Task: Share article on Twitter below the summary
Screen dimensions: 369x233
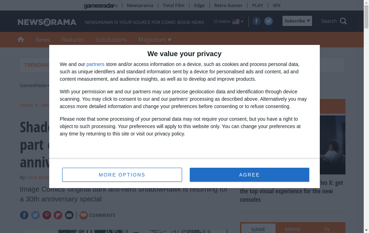Action: (x=35, y=215)
